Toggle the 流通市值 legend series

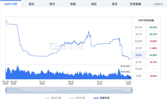pyautogui.click(x=102, y=98)
